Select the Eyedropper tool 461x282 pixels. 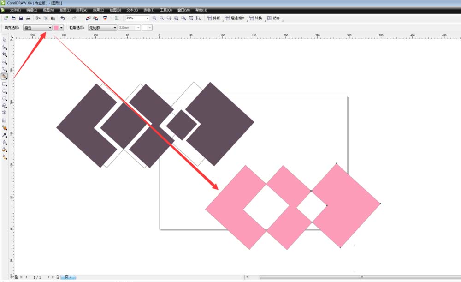[x=4, y=135]
